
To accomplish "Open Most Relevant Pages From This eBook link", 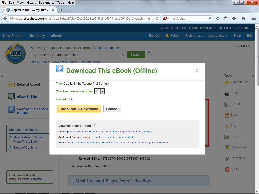I will click(28, 139).
